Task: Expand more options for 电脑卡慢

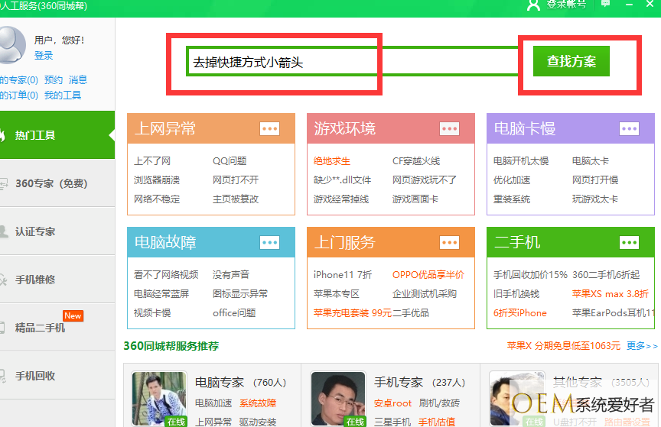Action: [x=629, y=129]
